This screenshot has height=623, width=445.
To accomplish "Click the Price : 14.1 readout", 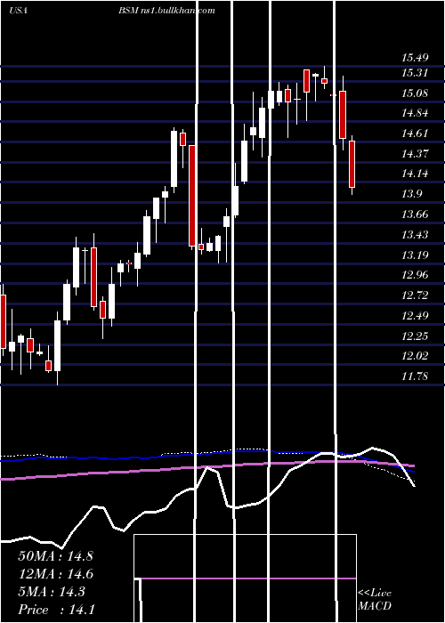I will point(56,610).
